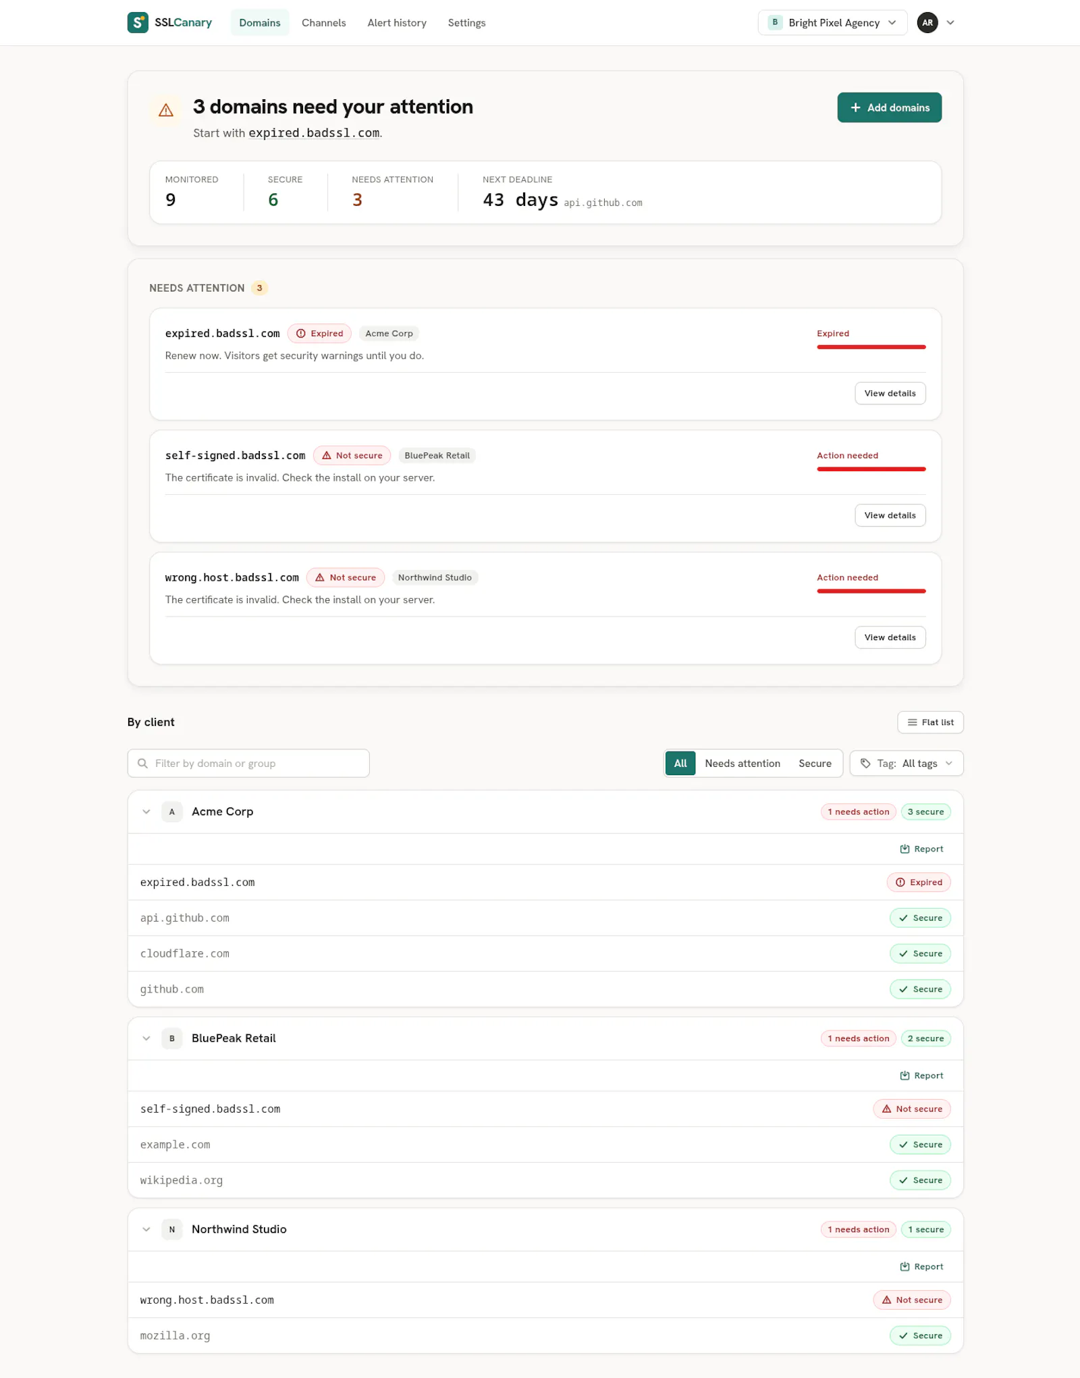The width and height of the screenshot is (1080, 1378).
Task: Collapse the BluePeak Retail group
Action: point(146,1038)
